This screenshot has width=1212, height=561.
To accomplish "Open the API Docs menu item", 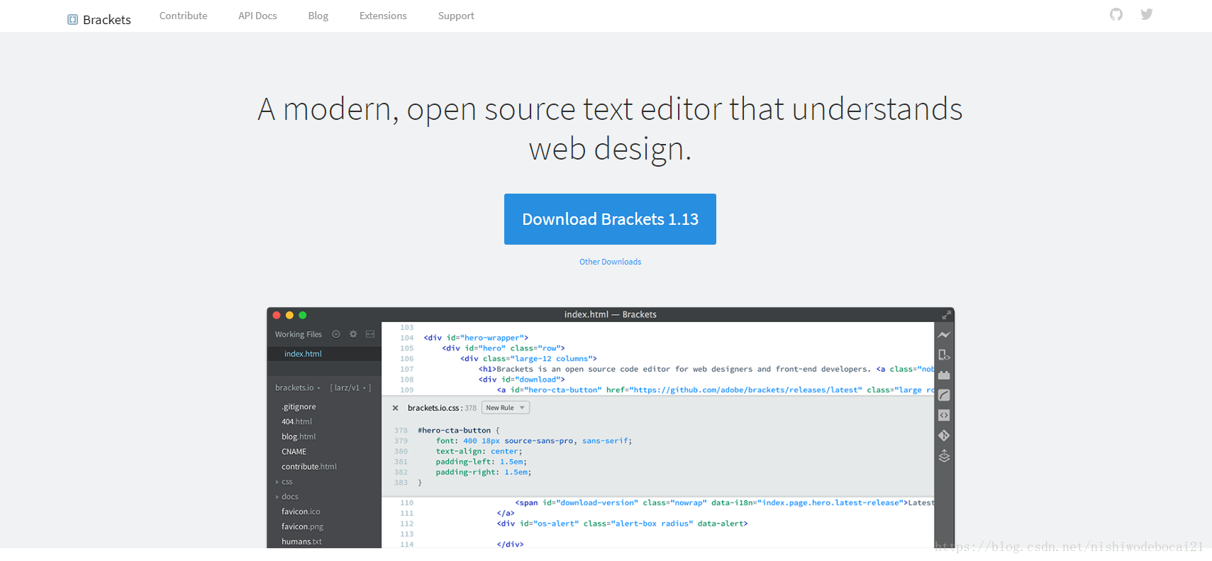I will click(x=257, y=16).
